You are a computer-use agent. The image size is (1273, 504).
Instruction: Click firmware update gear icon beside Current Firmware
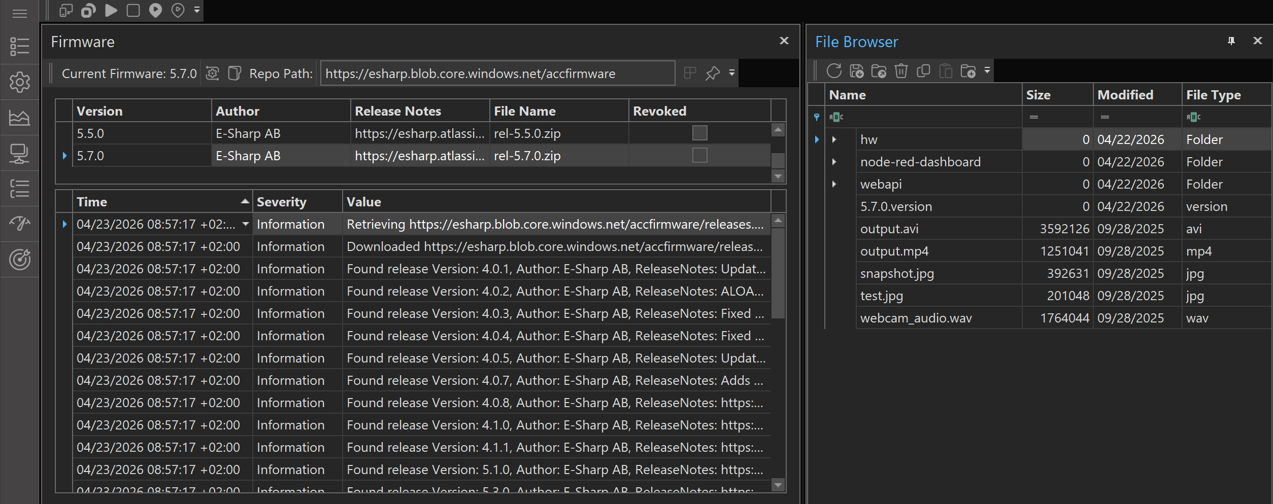point(212,74)
